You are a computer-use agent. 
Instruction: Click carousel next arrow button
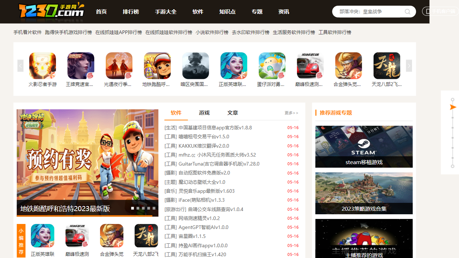pyautogui.click(x=409, y=66)
